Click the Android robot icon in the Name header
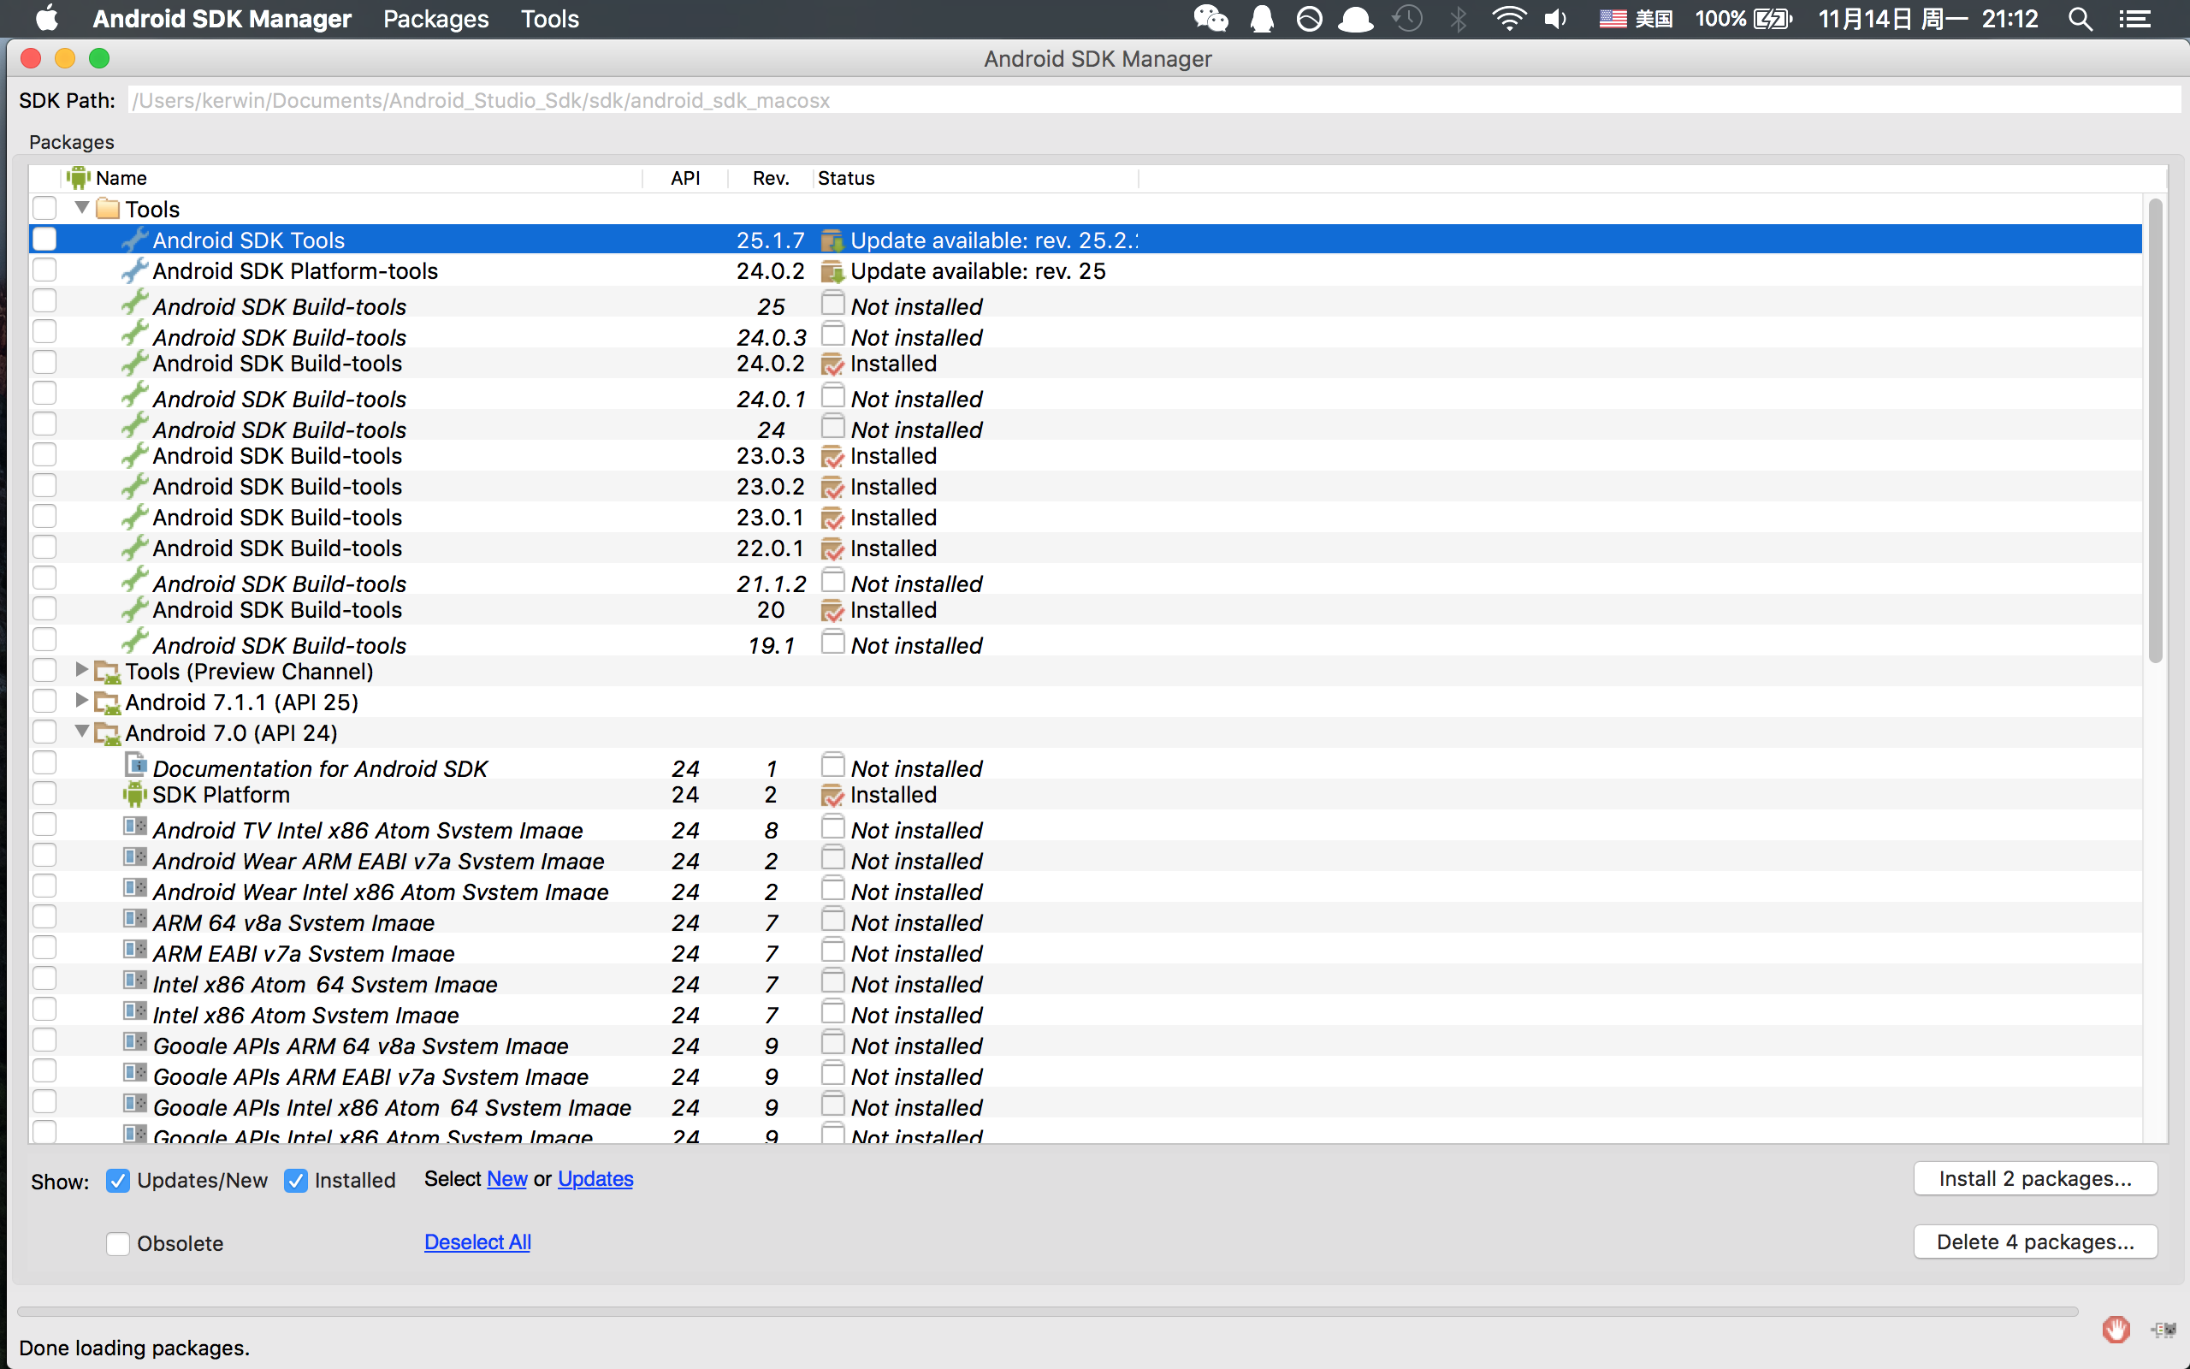 coord(79,177)
